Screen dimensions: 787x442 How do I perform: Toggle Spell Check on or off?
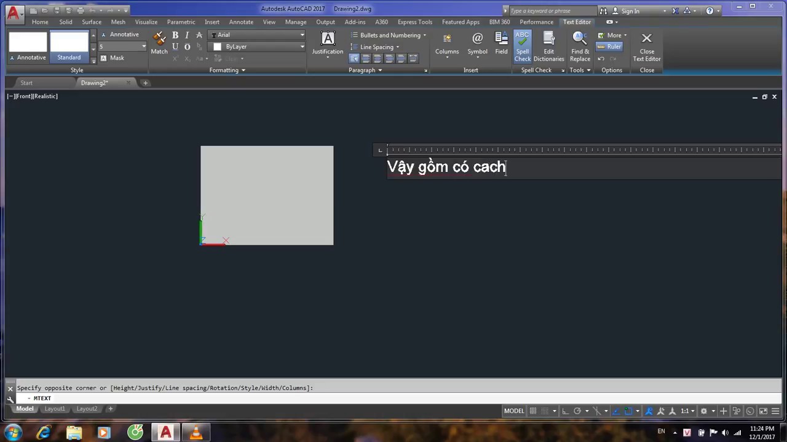pos(523,46)
